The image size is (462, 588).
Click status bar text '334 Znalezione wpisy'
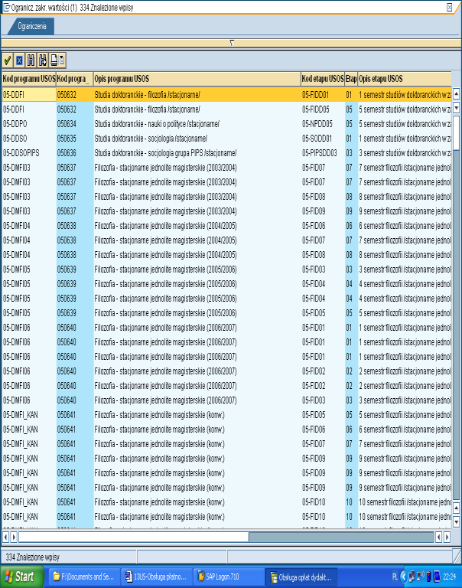pos(33,557)
